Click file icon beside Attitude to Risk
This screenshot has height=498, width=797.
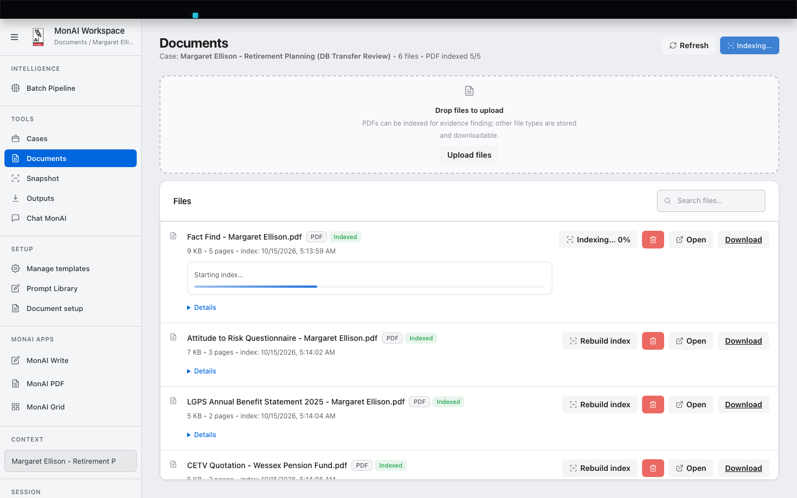click(173, 338)
